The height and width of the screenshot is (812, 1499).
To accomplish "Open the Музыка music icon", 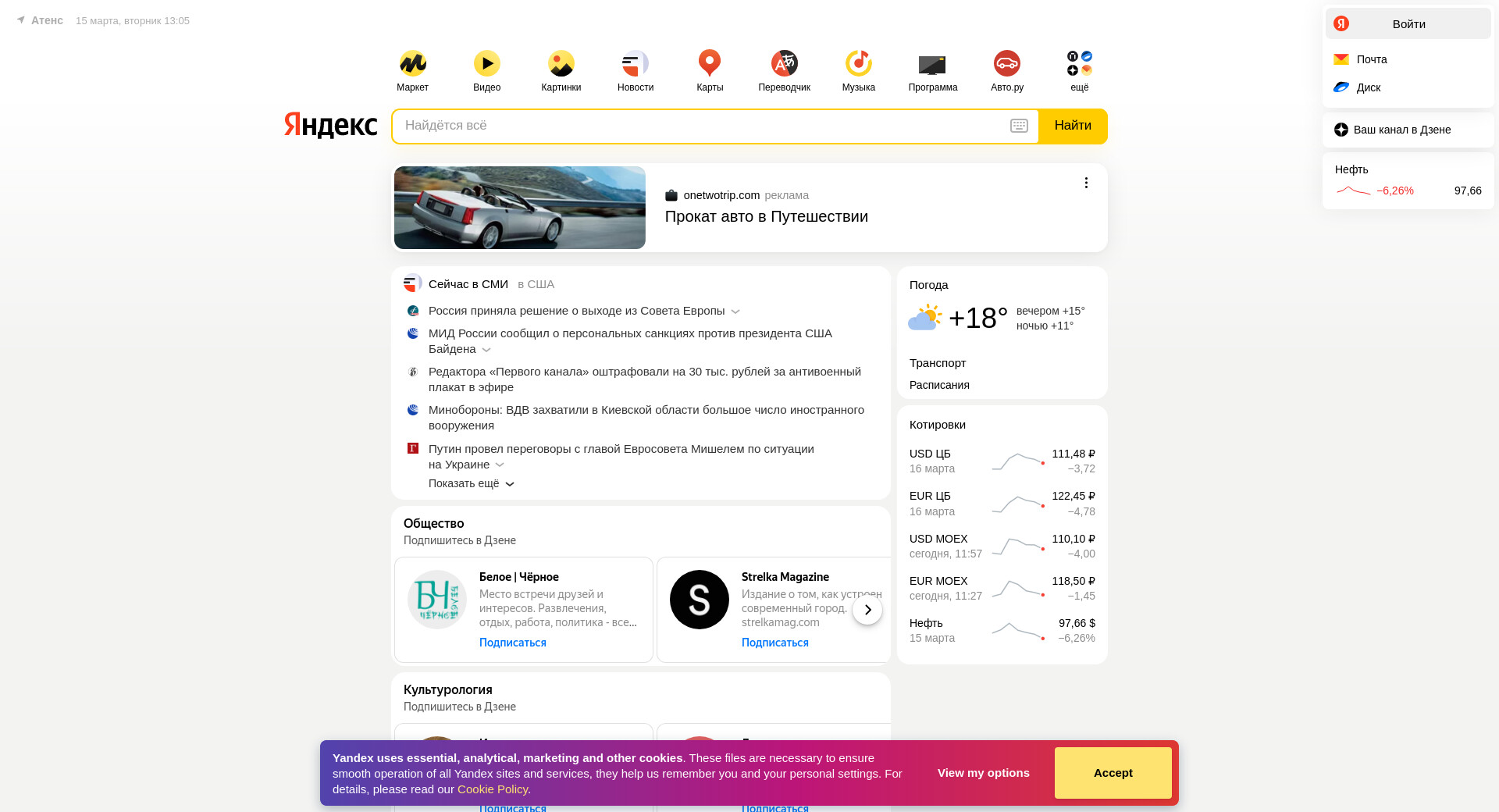I will coord(859,63).
